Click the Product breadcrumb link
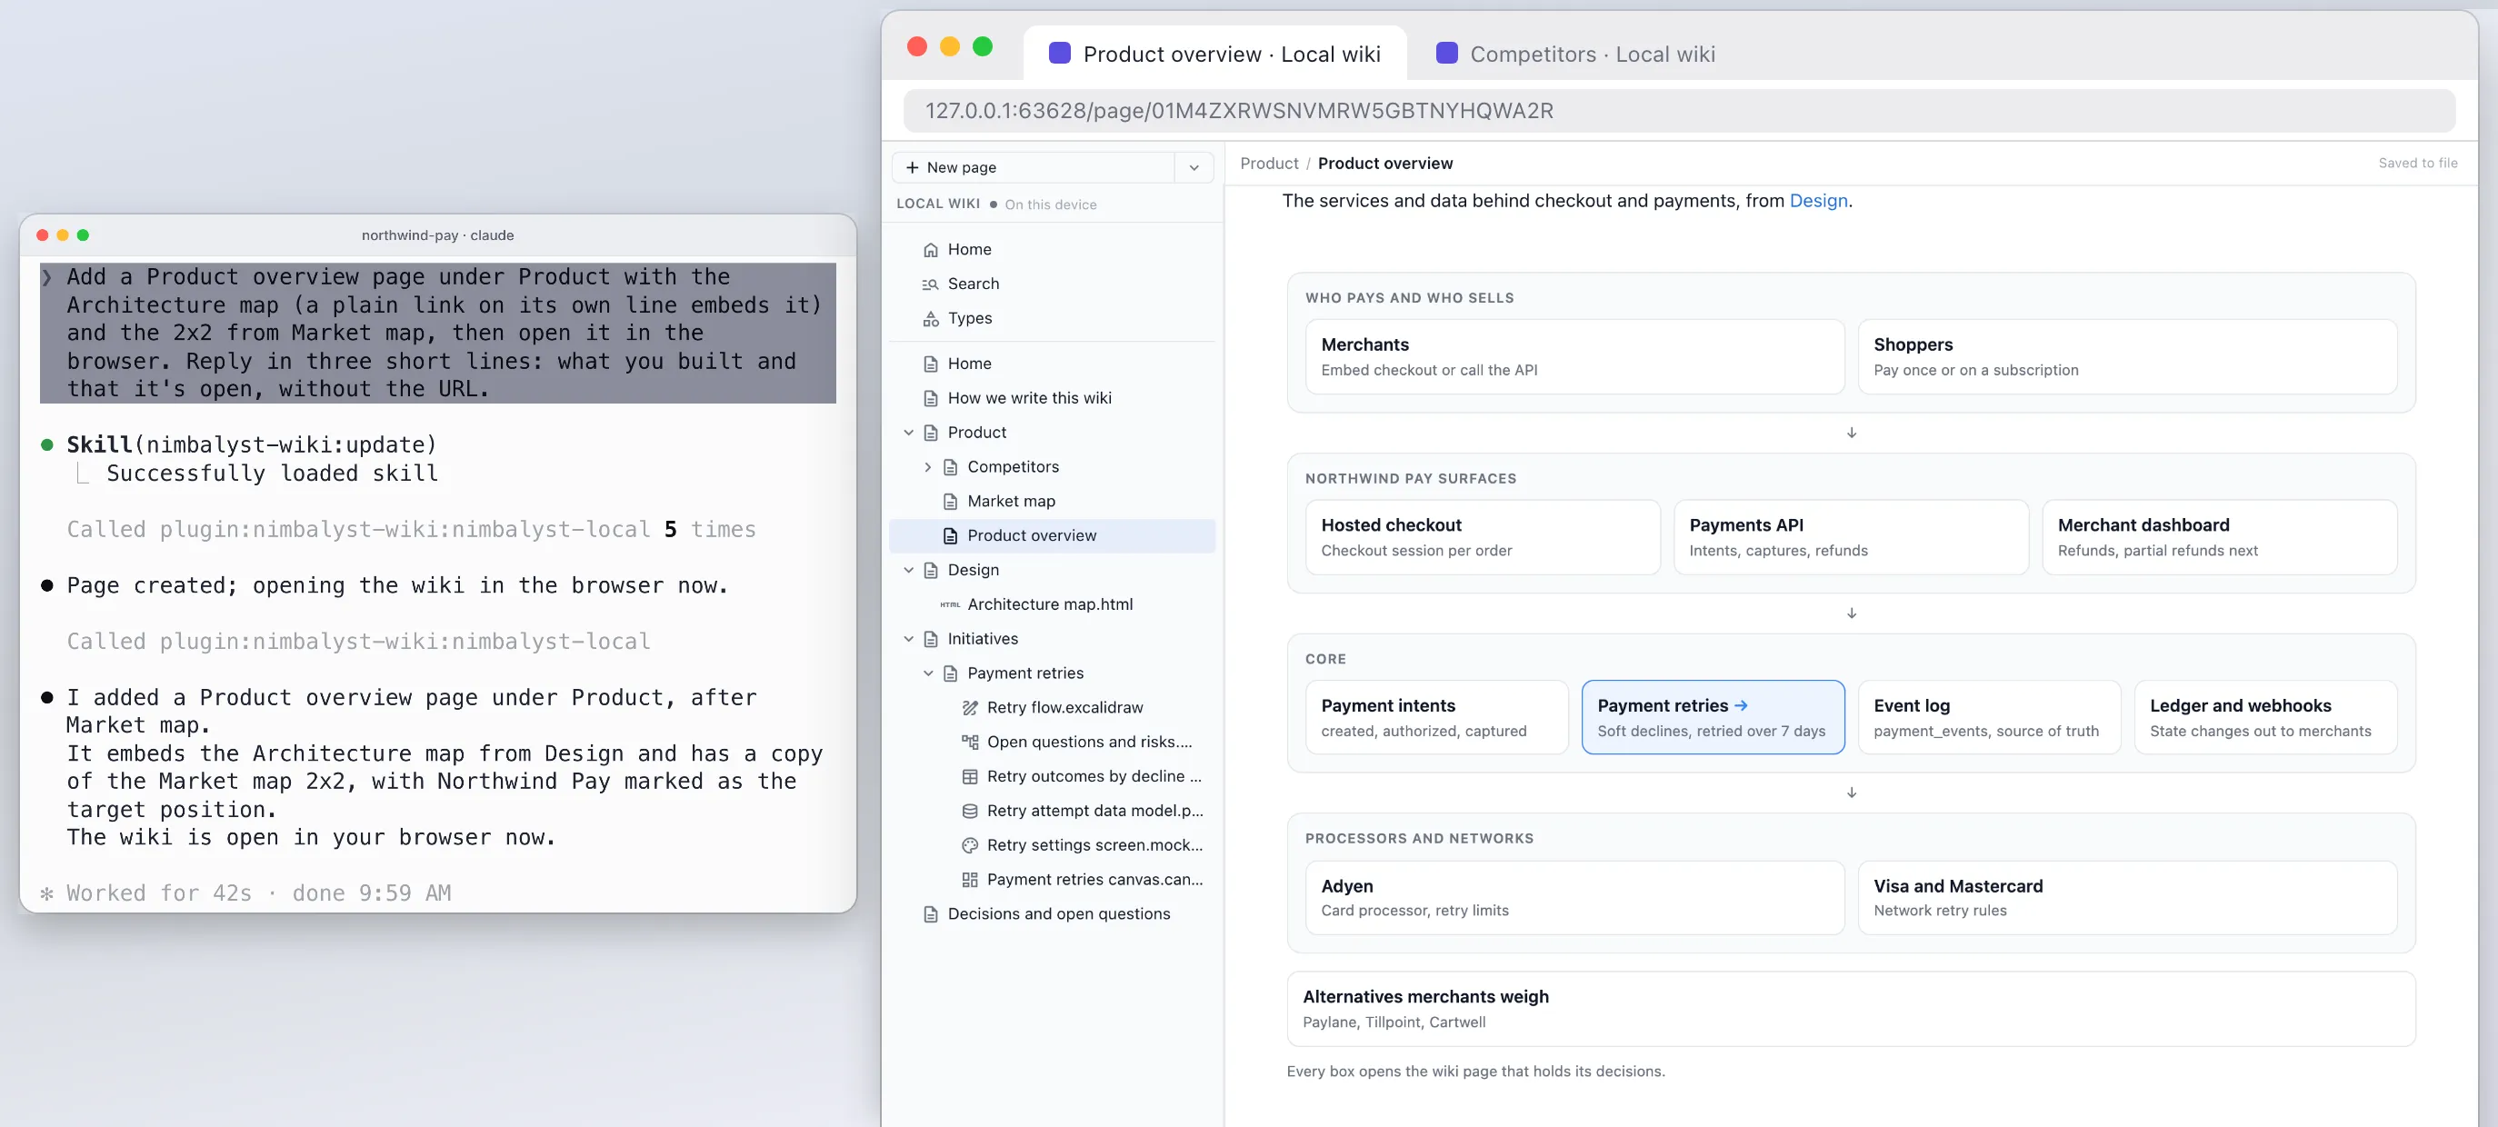Screen dimensions: 2498x1127 (1268, 163)
